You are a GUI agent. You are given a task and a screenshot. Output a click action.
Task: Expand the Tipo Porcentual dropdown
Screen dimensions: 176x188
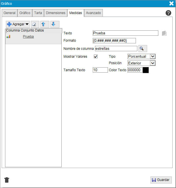coord(141,57)
